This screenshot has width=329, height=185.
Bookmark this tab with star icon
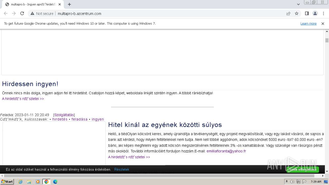(297, 14)
